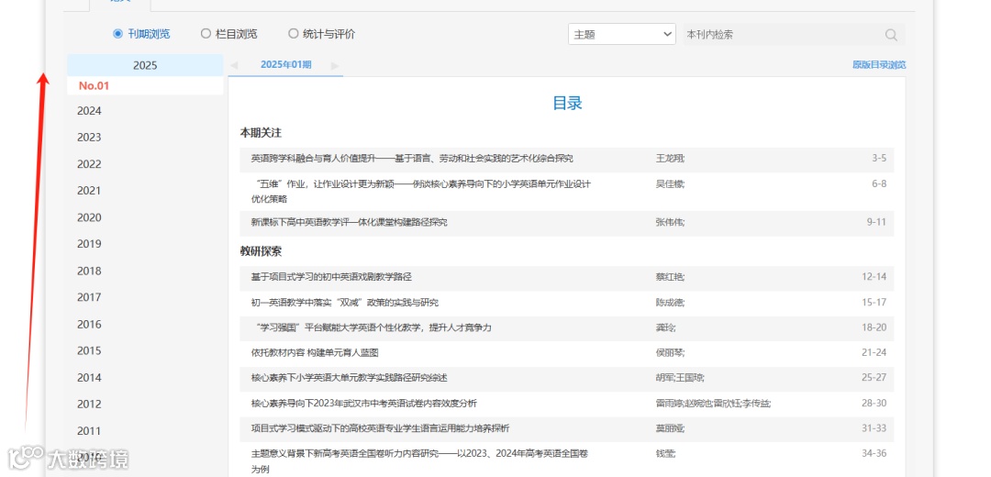The height and width of the screenshot is (477, 991).
Task: Expand year 2024 in issue list
Action: (x=89, y=111)
